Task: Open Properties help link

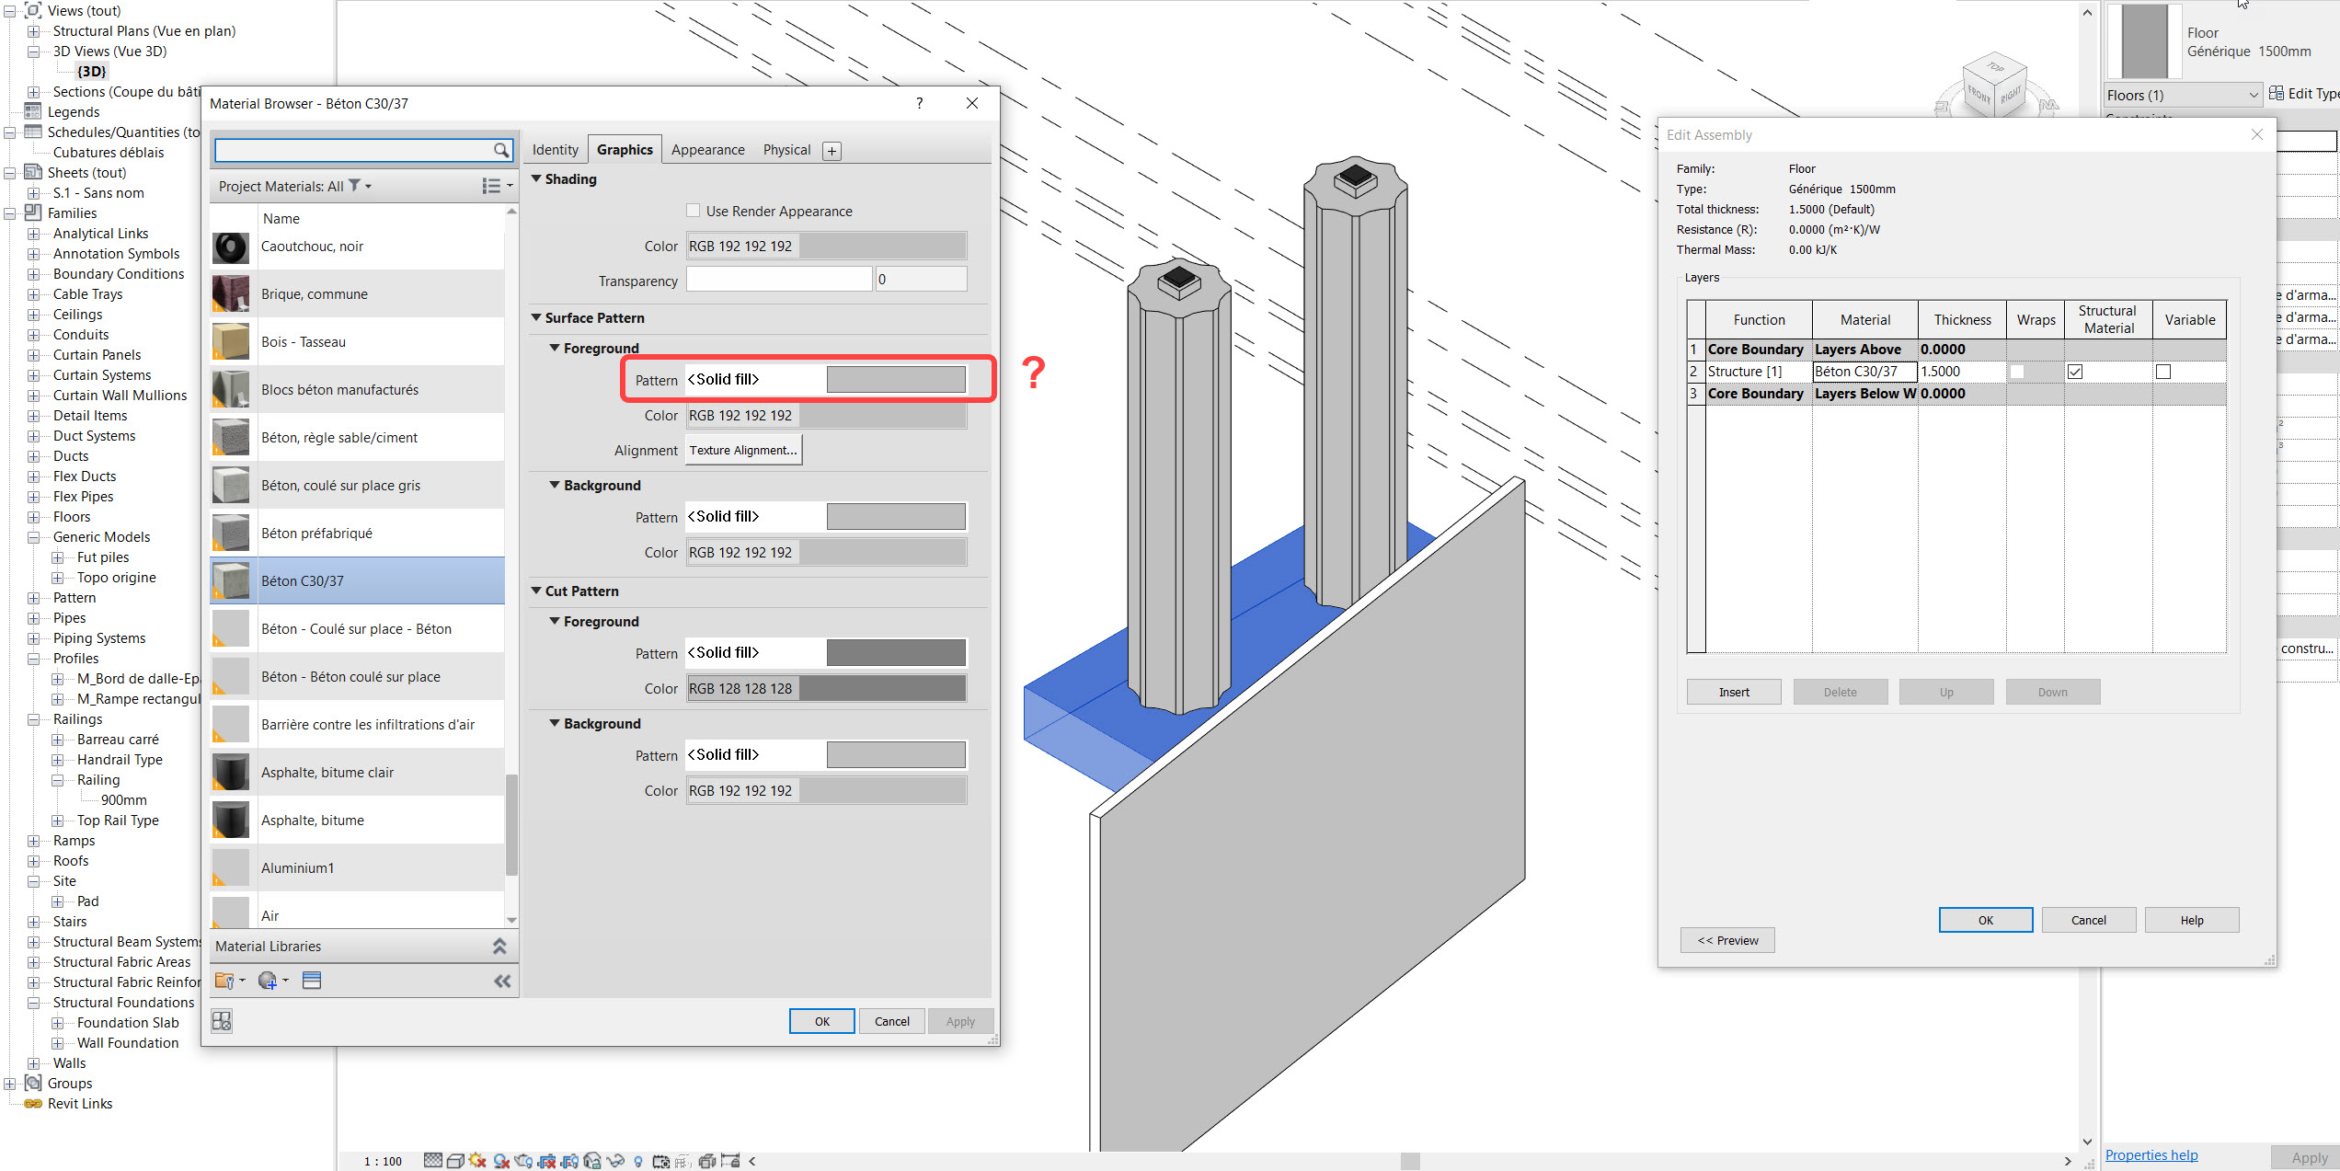Action: coord(2152,1154)
